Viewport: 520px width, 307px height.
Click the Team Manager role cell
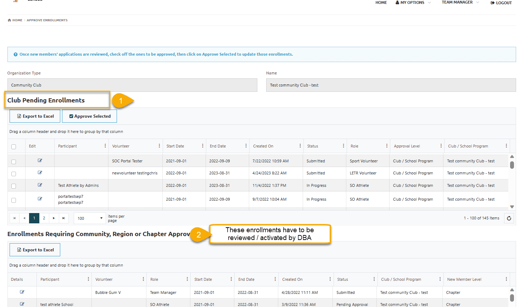pyautogui.click(x=168, y=292)
